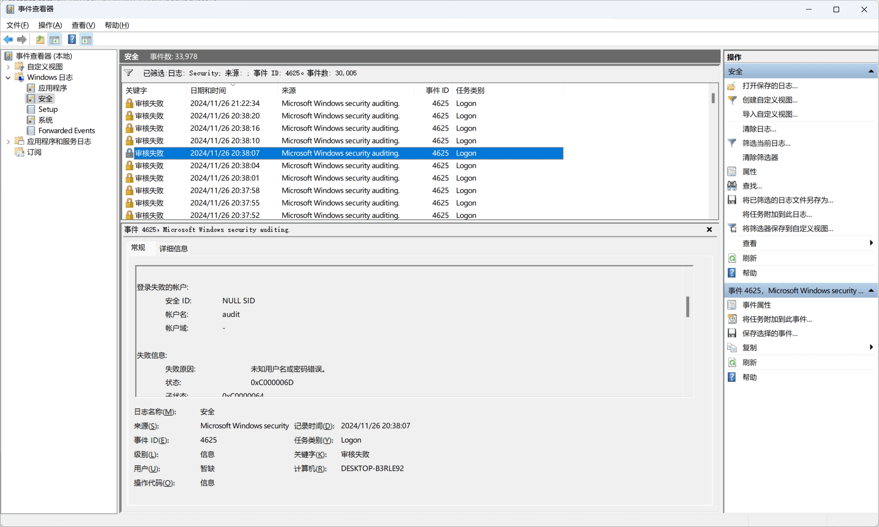
Task: Expand 应用程序和服务日志 tree node
Action: tap(8, 142)
